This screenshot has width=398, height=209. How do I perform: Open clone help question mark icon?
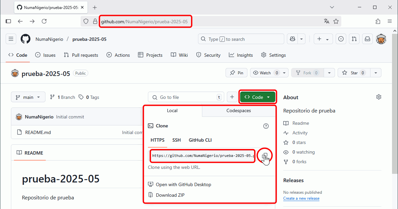266,126
